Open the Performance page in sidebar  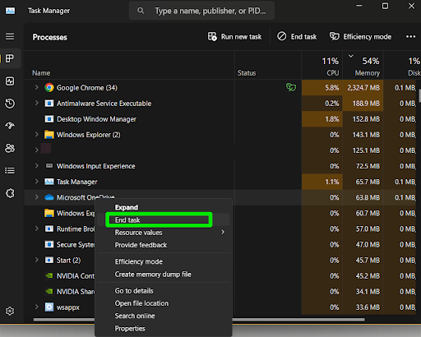pos(10,81)
